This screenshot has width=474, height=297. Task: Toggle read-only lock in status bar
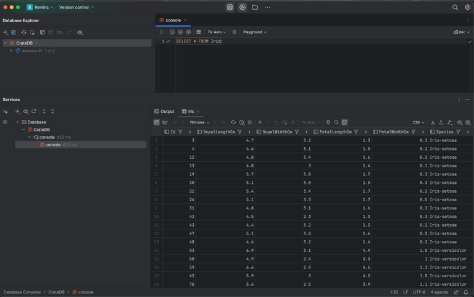[x=456, y=292]
